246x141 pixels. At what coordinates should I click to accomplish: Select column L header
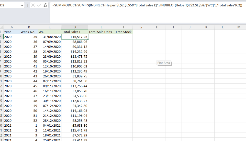222,27
